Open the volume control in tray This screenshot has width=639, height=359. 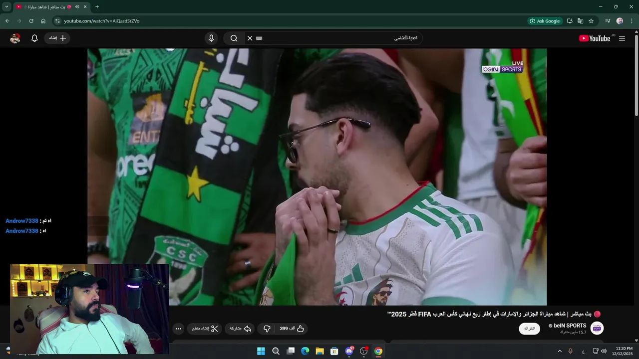pos(604,351)
